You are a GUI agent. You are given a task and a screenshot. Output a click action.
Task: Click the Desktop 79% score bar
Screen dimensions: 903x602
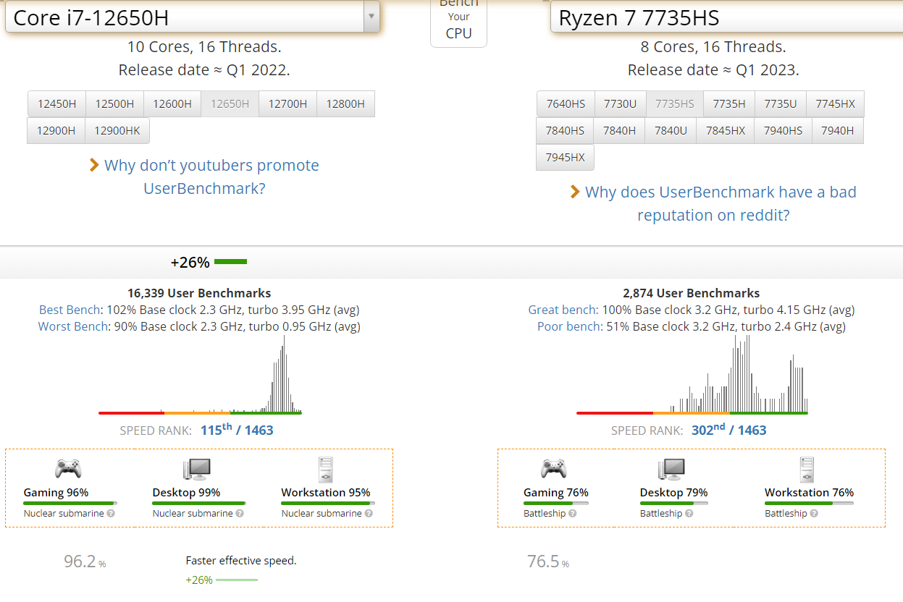coord(673,503)
